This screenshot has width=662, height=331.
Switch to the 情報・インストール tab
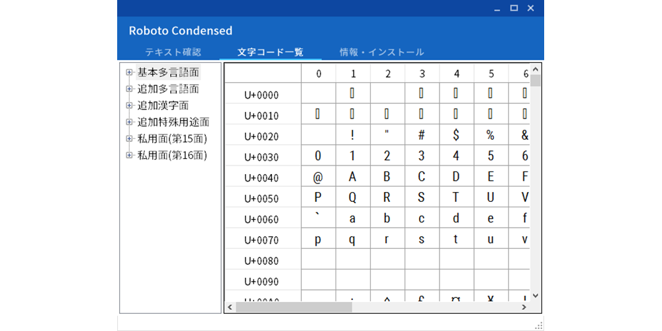point(382,52)
